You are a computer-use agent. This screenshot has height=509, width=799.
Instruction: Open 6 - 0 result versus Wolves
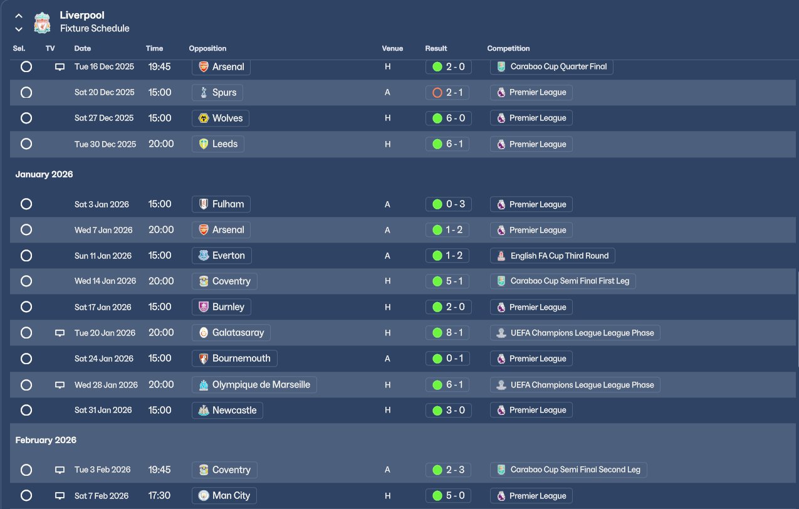tap(448, 118)
